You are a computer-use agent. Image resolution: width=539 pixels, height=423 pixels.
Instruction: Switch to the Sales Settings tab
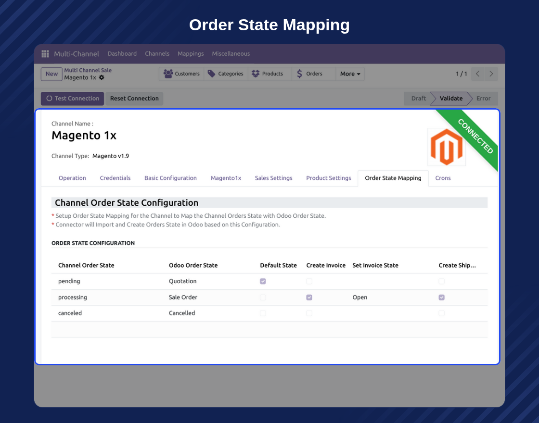tap(274, 178)
